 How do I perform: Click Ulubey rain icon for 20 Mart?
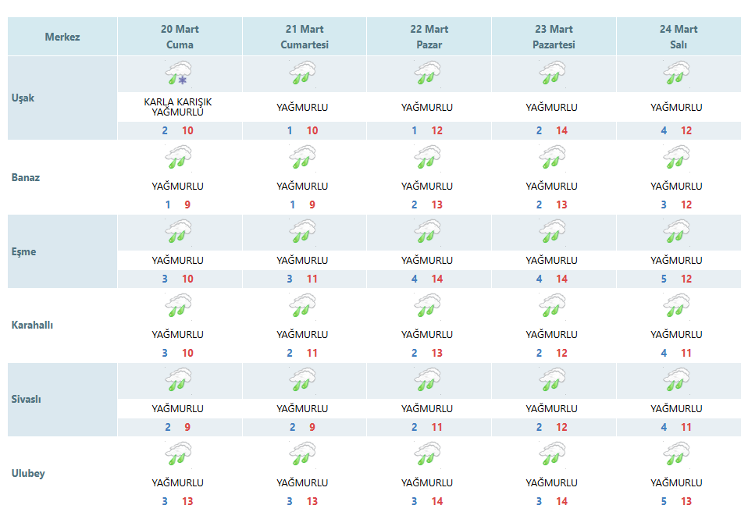[x=179, y=454]
